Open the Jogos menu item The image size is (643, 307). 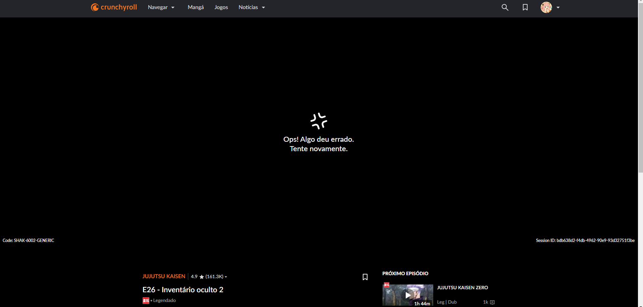click(221, 7)
